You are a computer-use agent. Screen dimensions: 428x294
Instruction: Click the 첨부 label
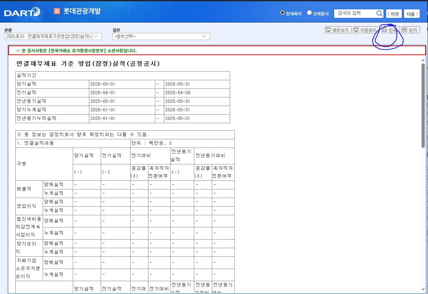[x=116, y=30]
